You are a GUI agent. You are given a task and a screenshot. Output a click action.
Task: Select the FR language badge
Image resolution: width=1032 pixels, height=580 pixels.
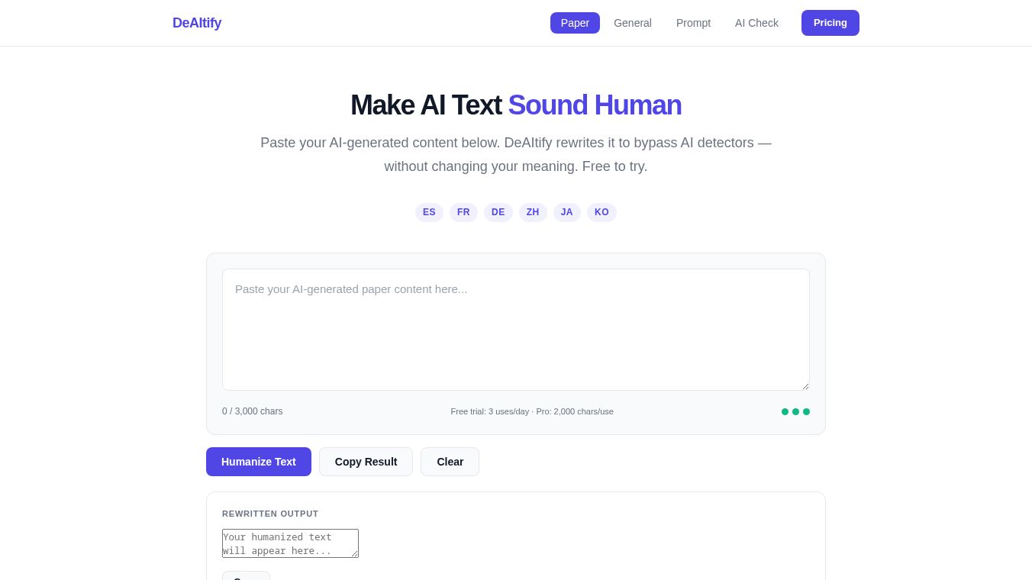click(463, 212)
